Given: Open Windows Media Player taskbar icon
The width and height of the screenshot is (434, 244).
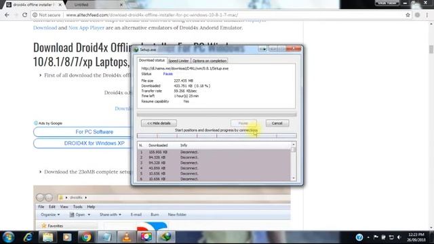Looking at the screenshot, I should click(x=67, y=237).
